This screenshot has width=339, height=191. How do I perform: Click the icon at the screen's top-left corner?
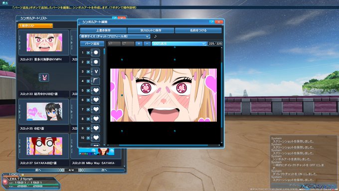click(4, 3)
